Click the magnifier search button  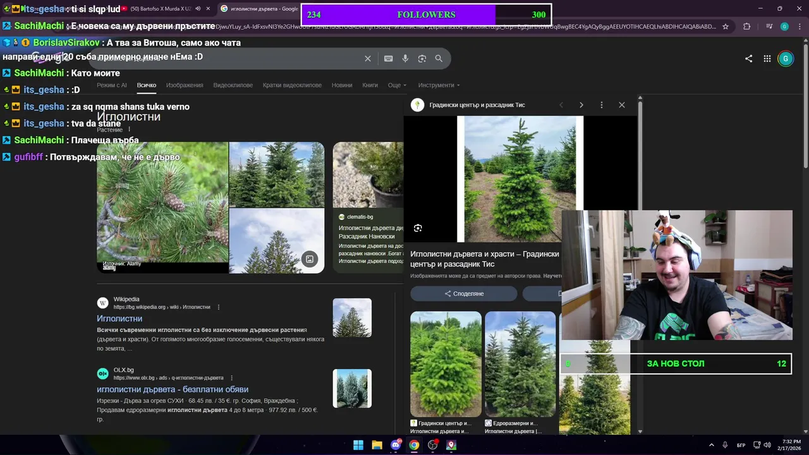pyautogui.click(x=439, y=58)
